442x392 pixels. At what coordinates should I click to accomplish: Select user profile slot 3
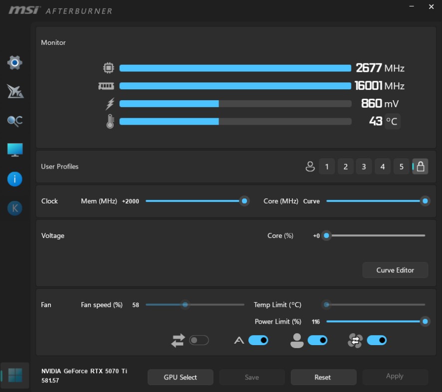point(364,166)
